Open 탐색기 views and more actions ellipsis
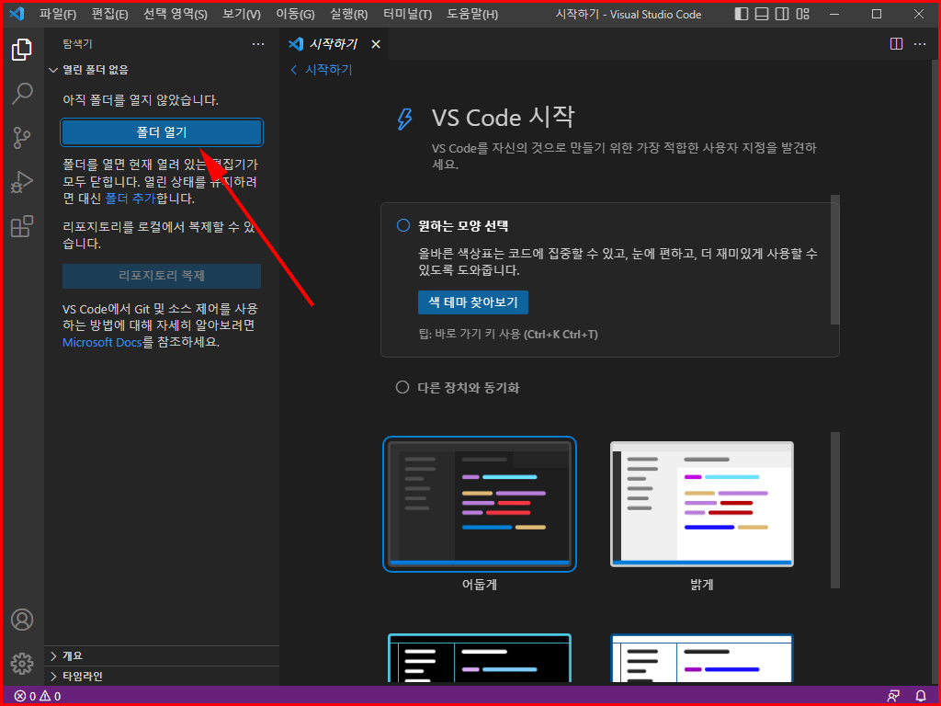This screenshot has width=941, height=706. 258,44
